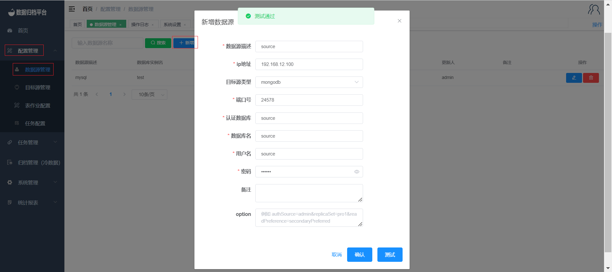612x272 pixels.
Task: Close the 操作日志 tab with its x
Action: coord(153,25)
